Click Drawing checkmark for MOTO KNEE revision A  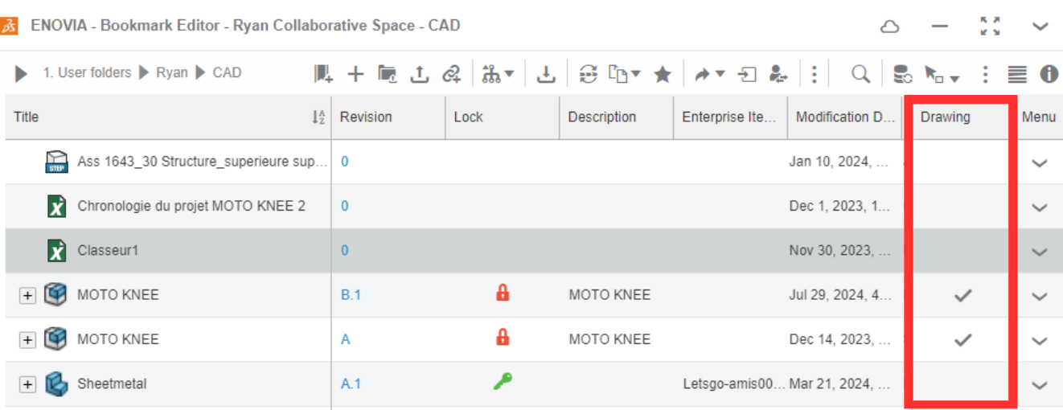pyautogui.click(x=962, y=340)
